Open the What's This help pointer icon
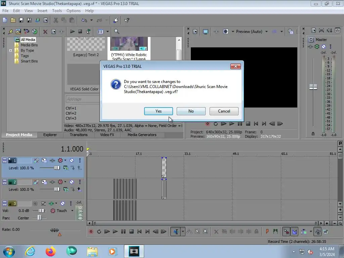The image size is (344, 258). coord(127,20)
